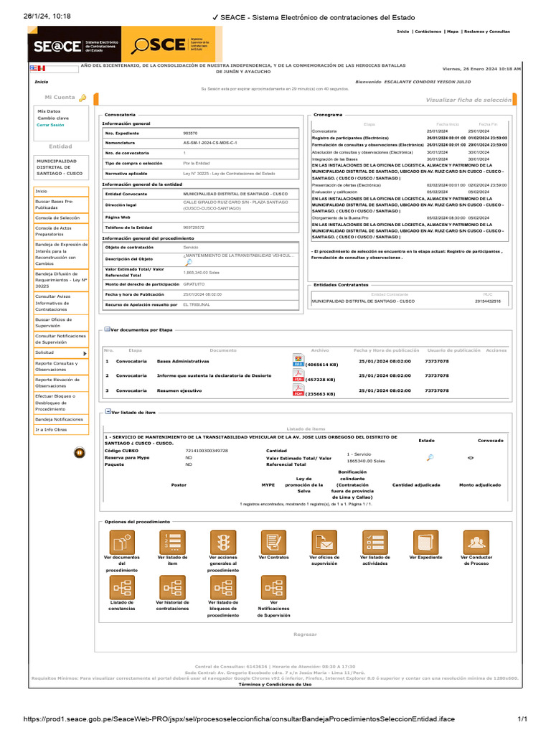Select nomenclatura AS-SM-1-2024-CS-MDS-C-1 text
This screenshot has height=735, width=551.
[x=210, y=143]
